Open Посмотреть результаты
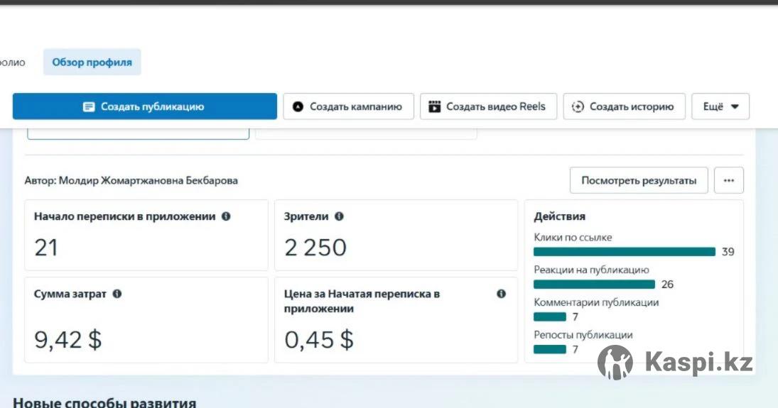The height and width of the screenshot is (408, 778). pos(639,180)
